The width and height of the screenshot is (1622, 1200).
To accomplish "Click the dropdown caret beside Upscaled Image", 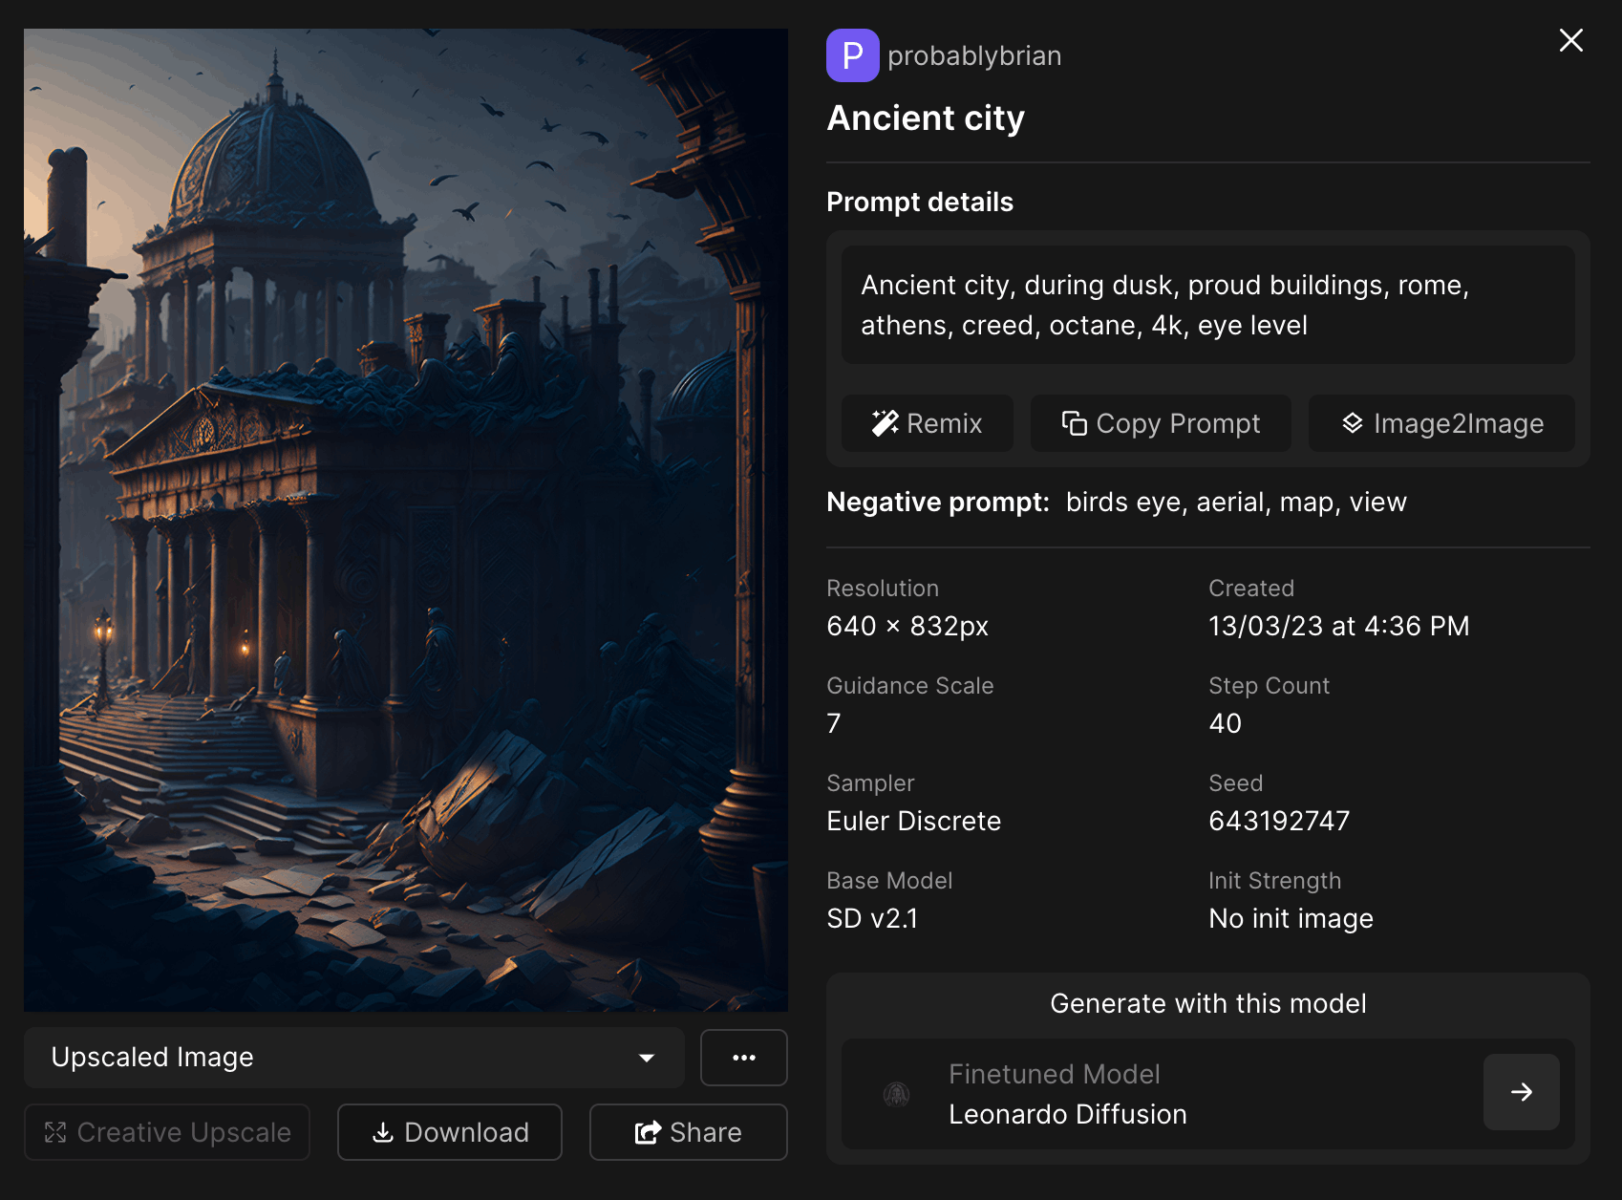I will point(647,1058).
